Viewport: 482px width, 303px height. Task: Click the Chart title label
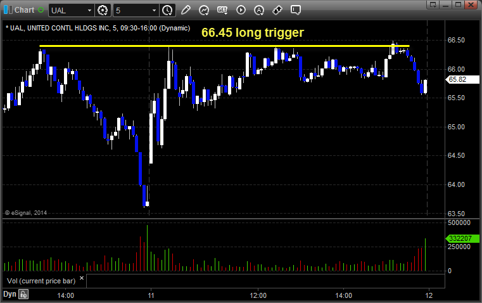click(25, 10)
